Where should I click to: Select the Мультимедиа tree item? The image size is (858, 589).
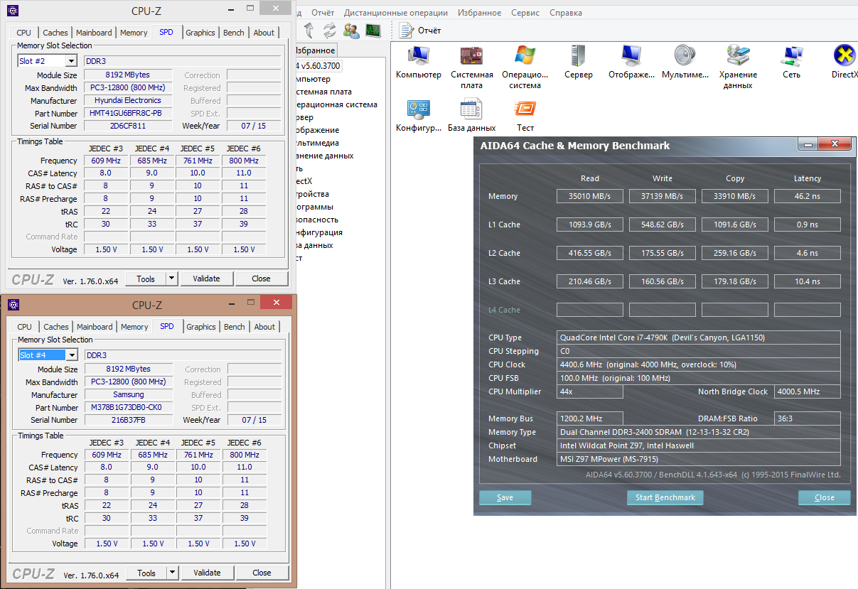316,143
